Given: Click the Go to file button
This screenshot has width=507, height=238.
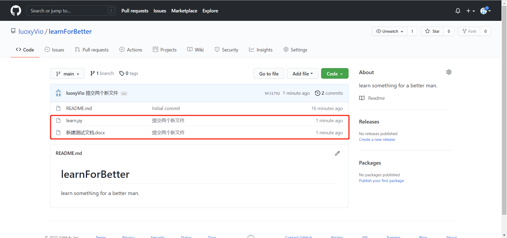Looking at the screenshot, I should pyautogui.click(x=269, y=74).
